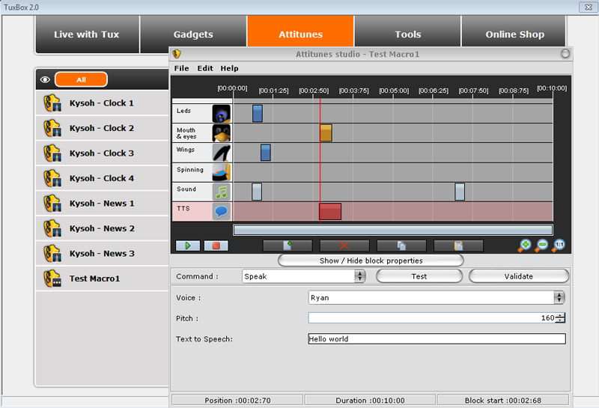Click the add new block button
The width and height of the screenshot is (599, 408).
[288, 246]
